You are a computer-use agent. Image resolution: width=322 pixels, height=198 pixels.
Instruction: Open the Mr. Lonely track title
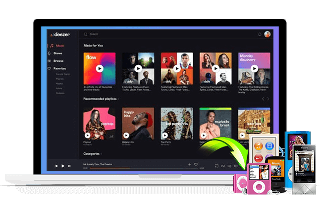point(98,164)
